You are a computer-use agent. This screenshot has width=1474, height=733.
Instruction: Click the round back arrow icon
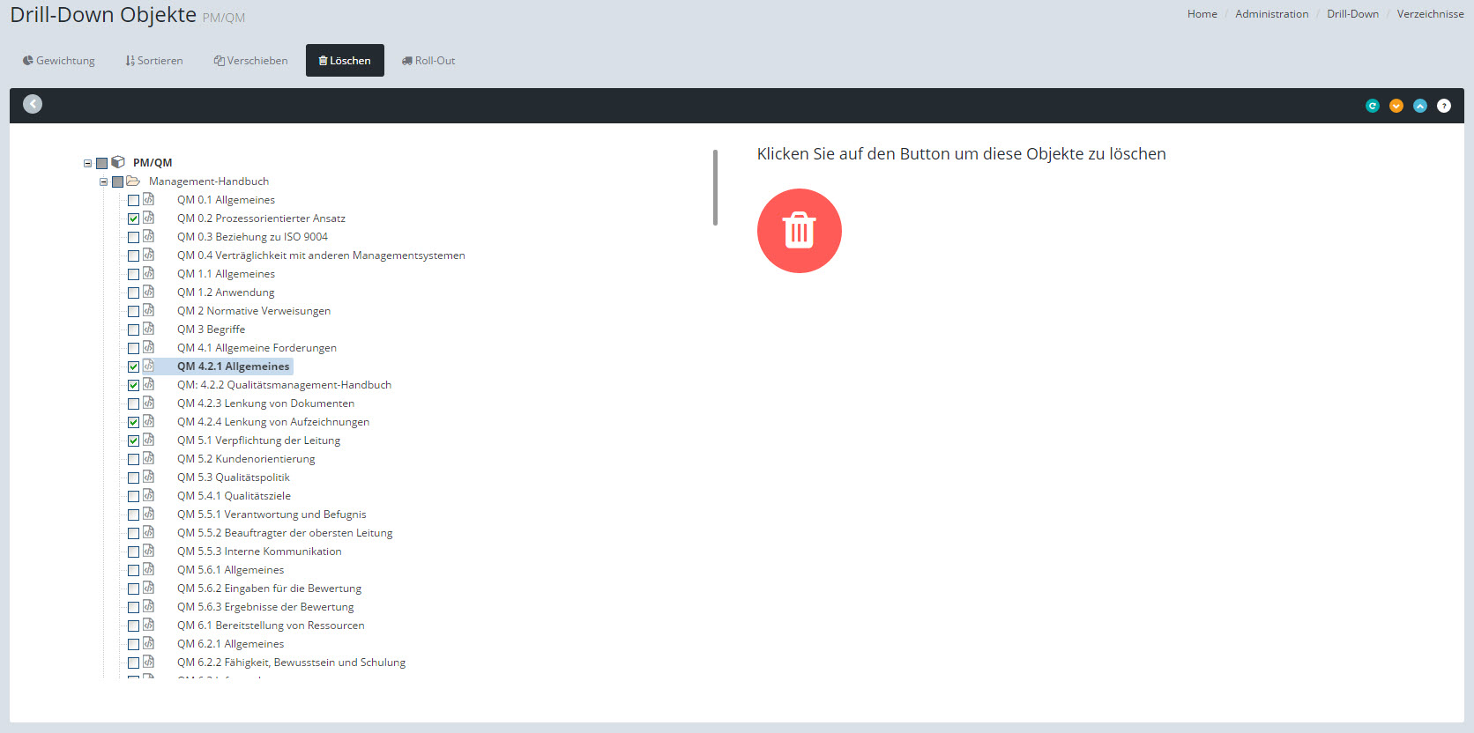coord(33,104)
